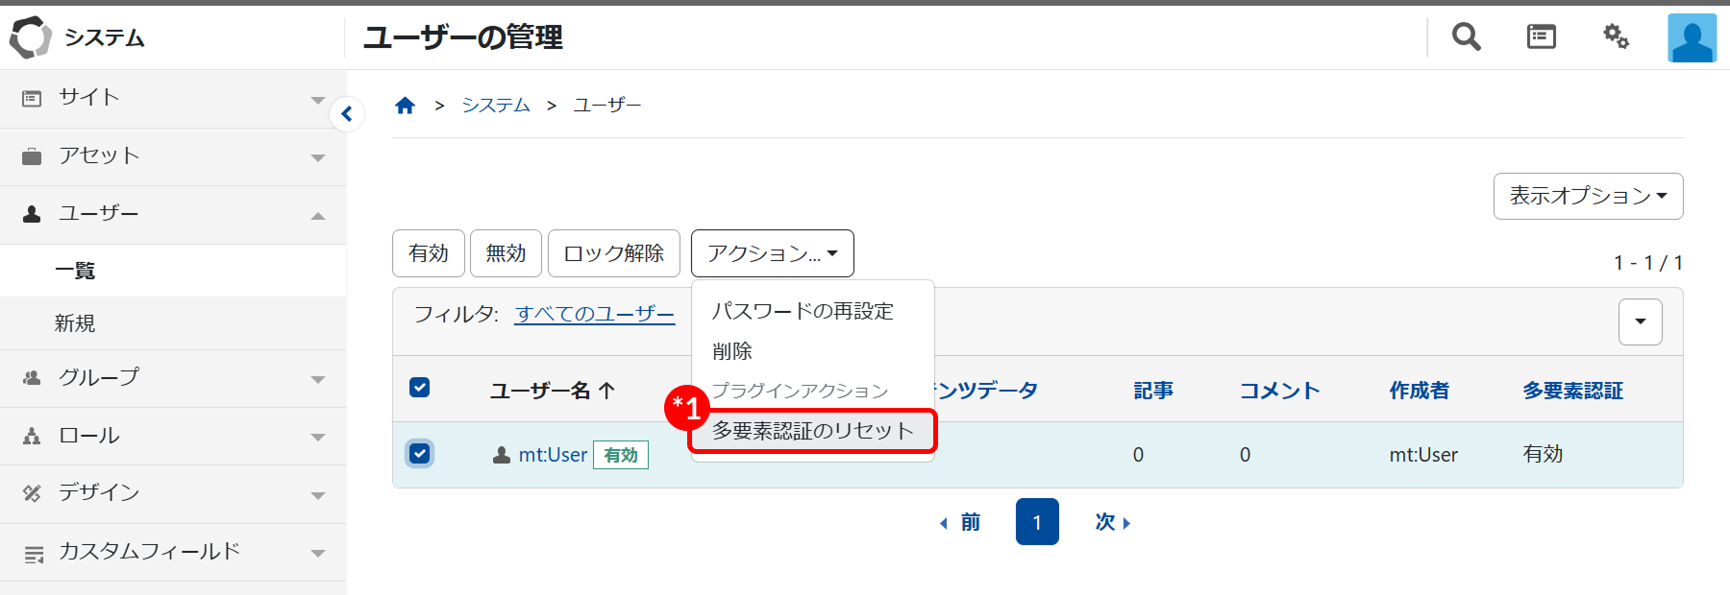The image size is (1730, 595).
Task: Click user icon beside mt:User
Action: (x=501, y=455)
